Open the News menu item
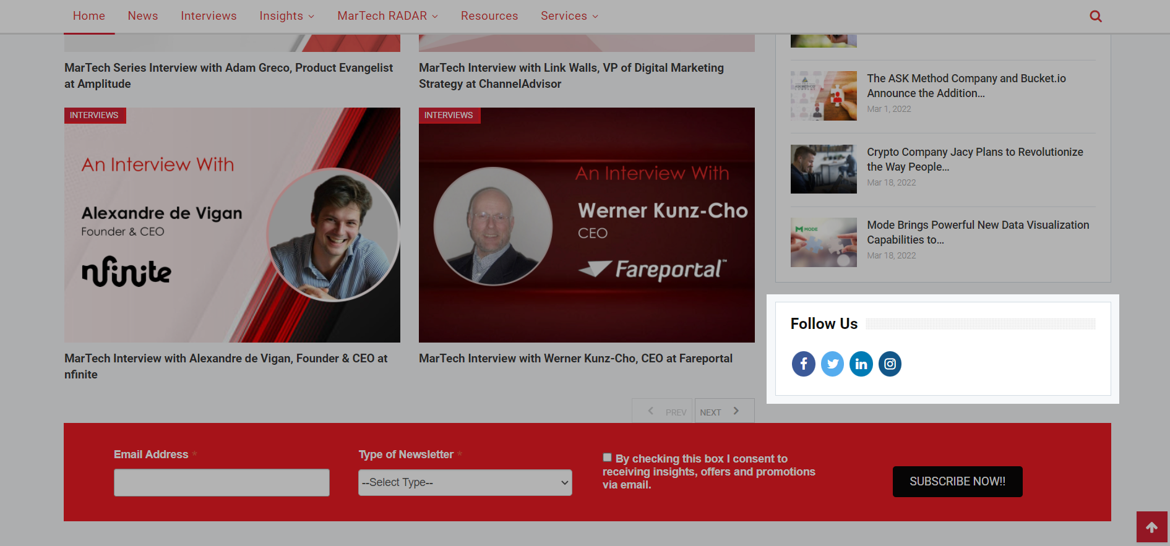Screen dimensions: 1170x546 pos(143,16)
